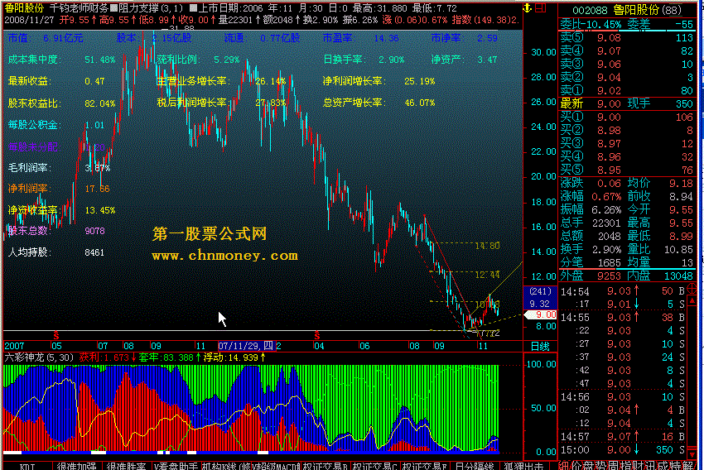Click the 9.00 current price marker on axis

541,314
